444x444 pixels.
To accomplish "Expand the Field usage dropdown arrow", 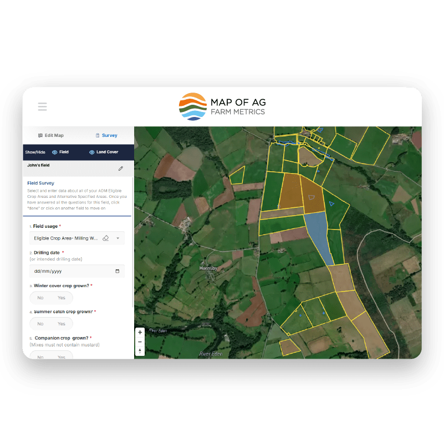I will tap(118, 238).
